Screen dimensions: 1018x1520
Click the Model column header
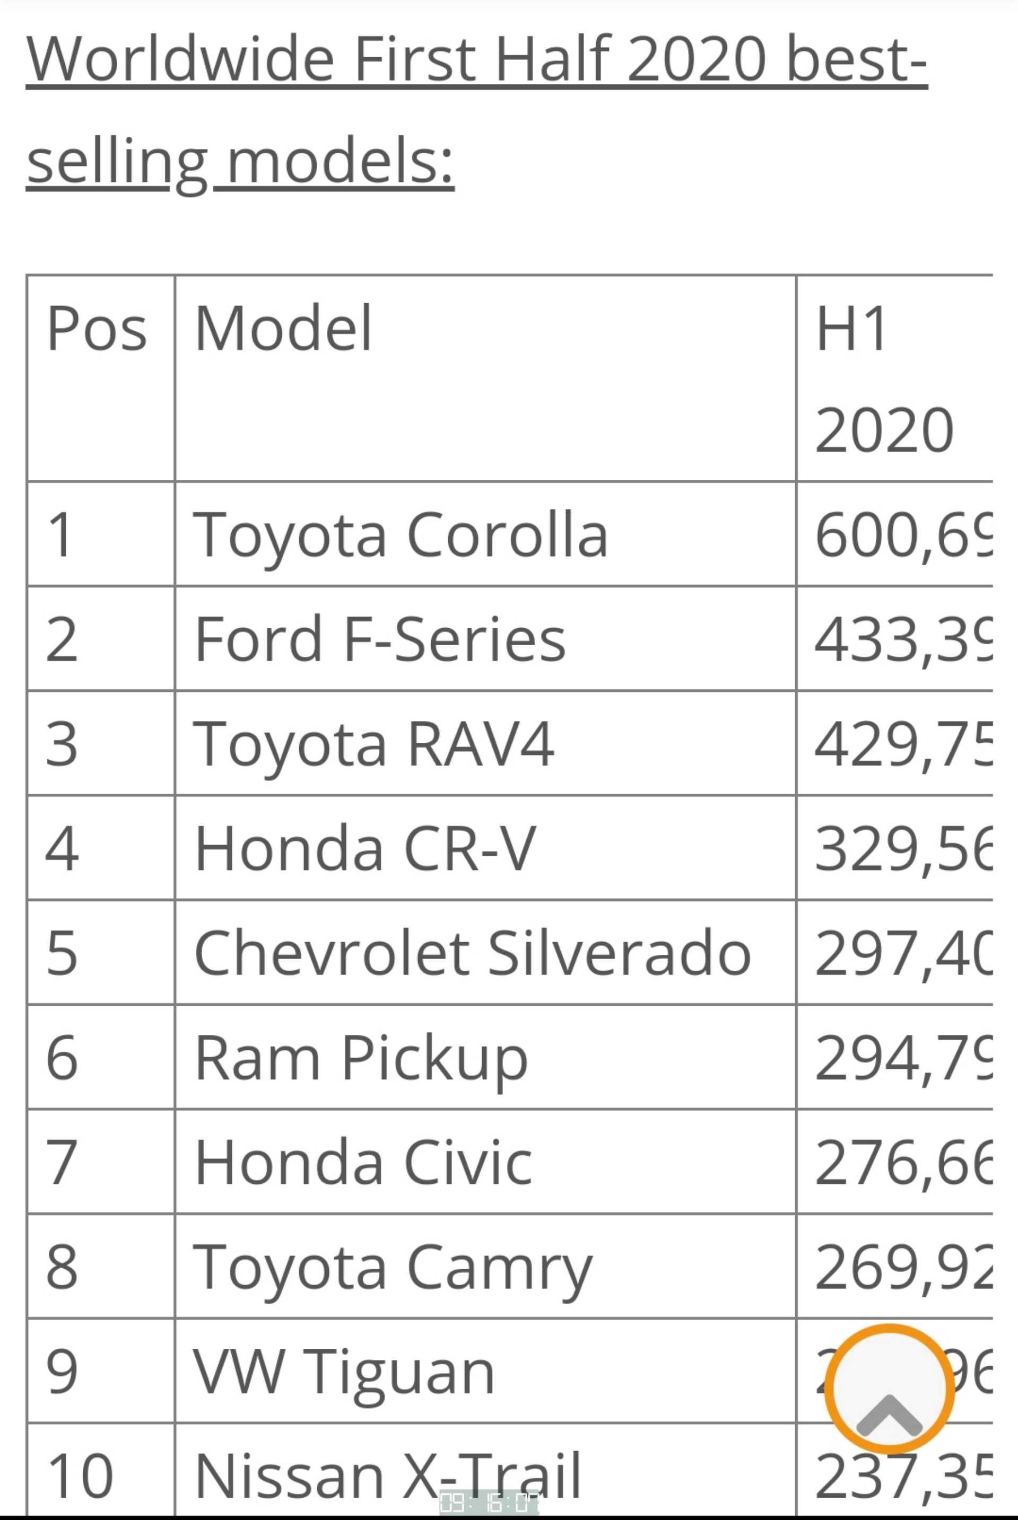pyautogui.click(x=485, y=378)
